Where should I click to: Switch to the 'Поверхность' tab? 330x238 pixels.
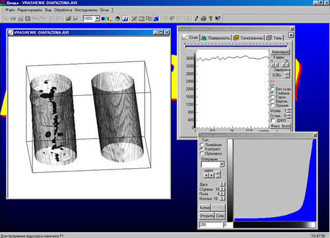pyautogui.click(x=216, y=38)
